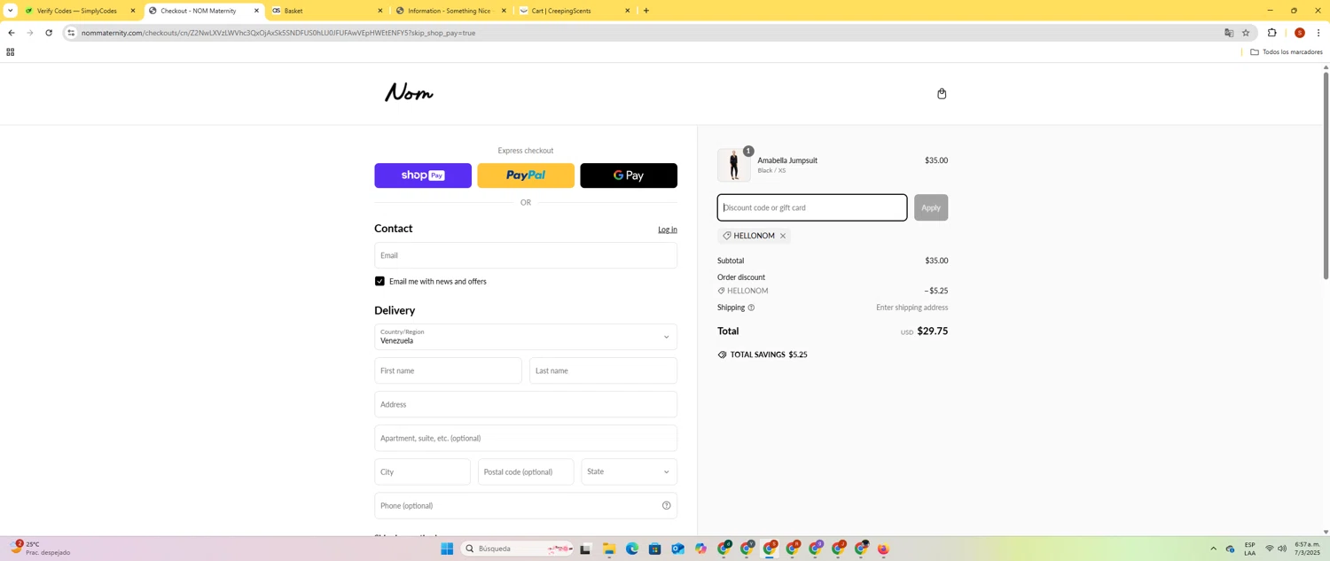Click shipping info question mark icon

(x=751, y=308)
